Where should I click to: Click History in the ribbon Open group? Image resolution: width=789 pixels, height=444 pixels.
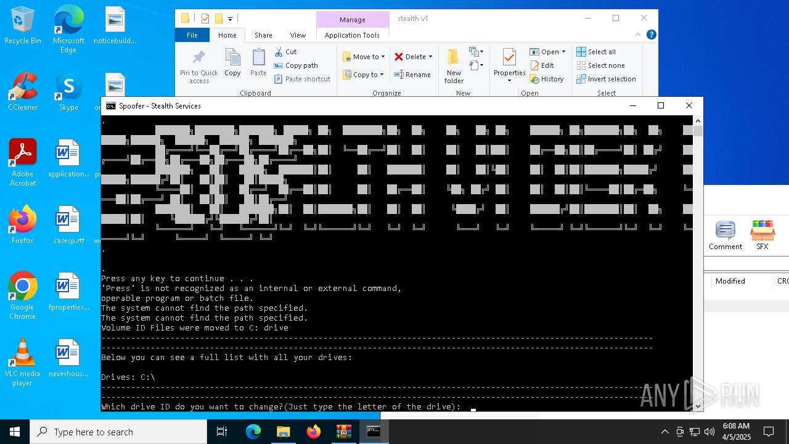[547, 79]
